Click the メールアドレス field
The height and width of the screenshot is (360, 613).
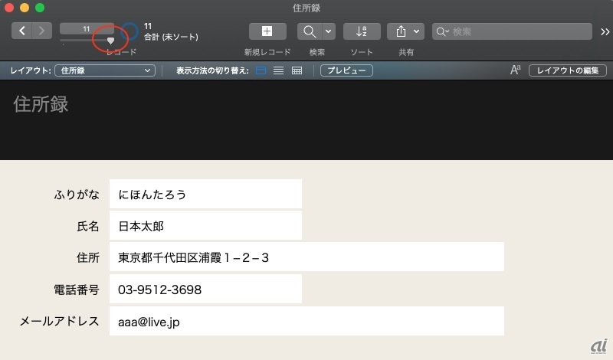coord(306,322)
